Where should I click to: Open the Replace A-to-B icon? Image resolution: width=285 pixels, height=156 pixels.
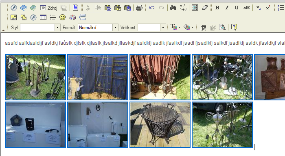pos(183,8)
